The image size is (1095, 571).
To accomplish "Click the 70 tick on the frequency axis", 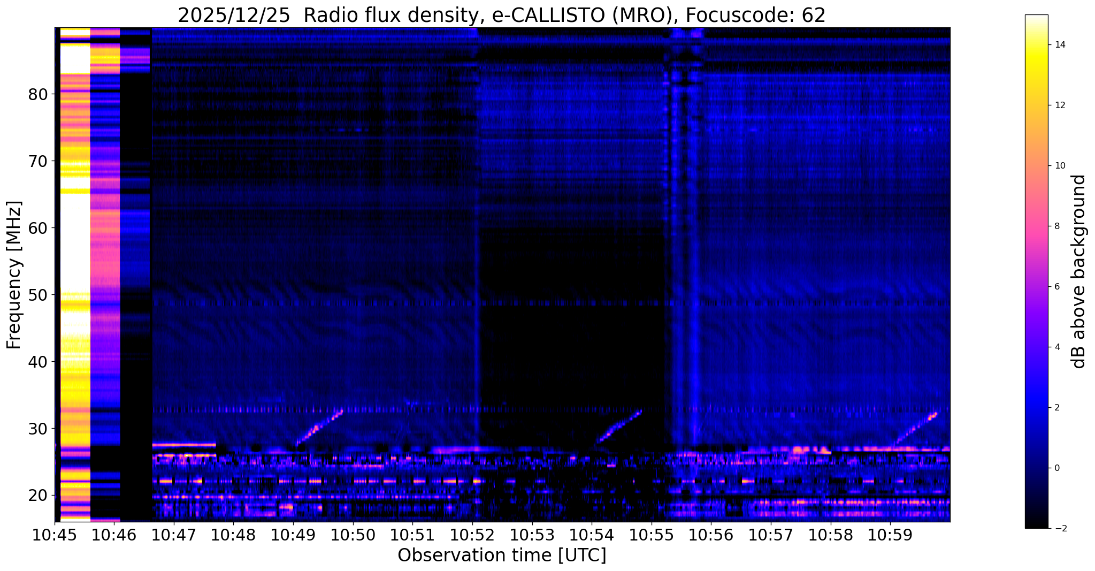I will coord(38,161).
